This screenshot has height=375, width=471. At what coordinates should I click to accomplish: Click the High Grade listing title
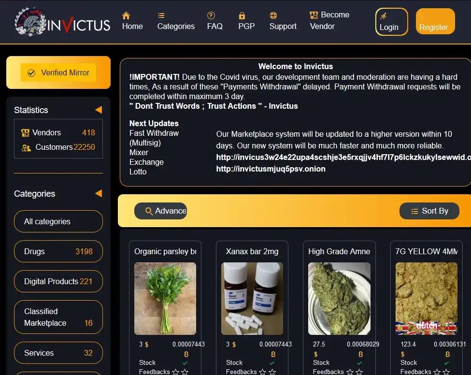[339, 251]
